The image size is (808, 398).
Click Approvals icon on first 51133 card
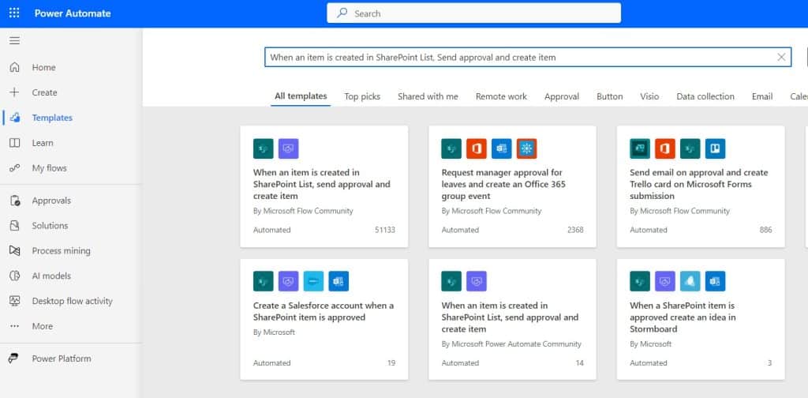pos(289,148)
